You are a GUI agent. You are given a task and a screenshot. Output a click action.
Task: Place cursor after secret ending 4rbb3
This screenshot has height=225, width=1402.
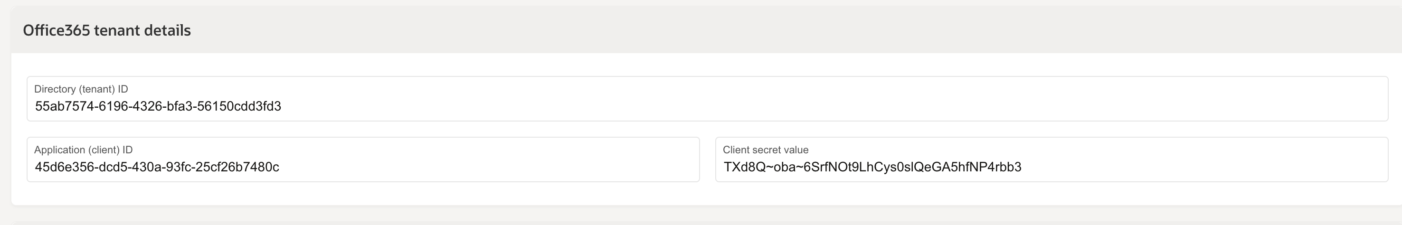(x=1022, y=168)
